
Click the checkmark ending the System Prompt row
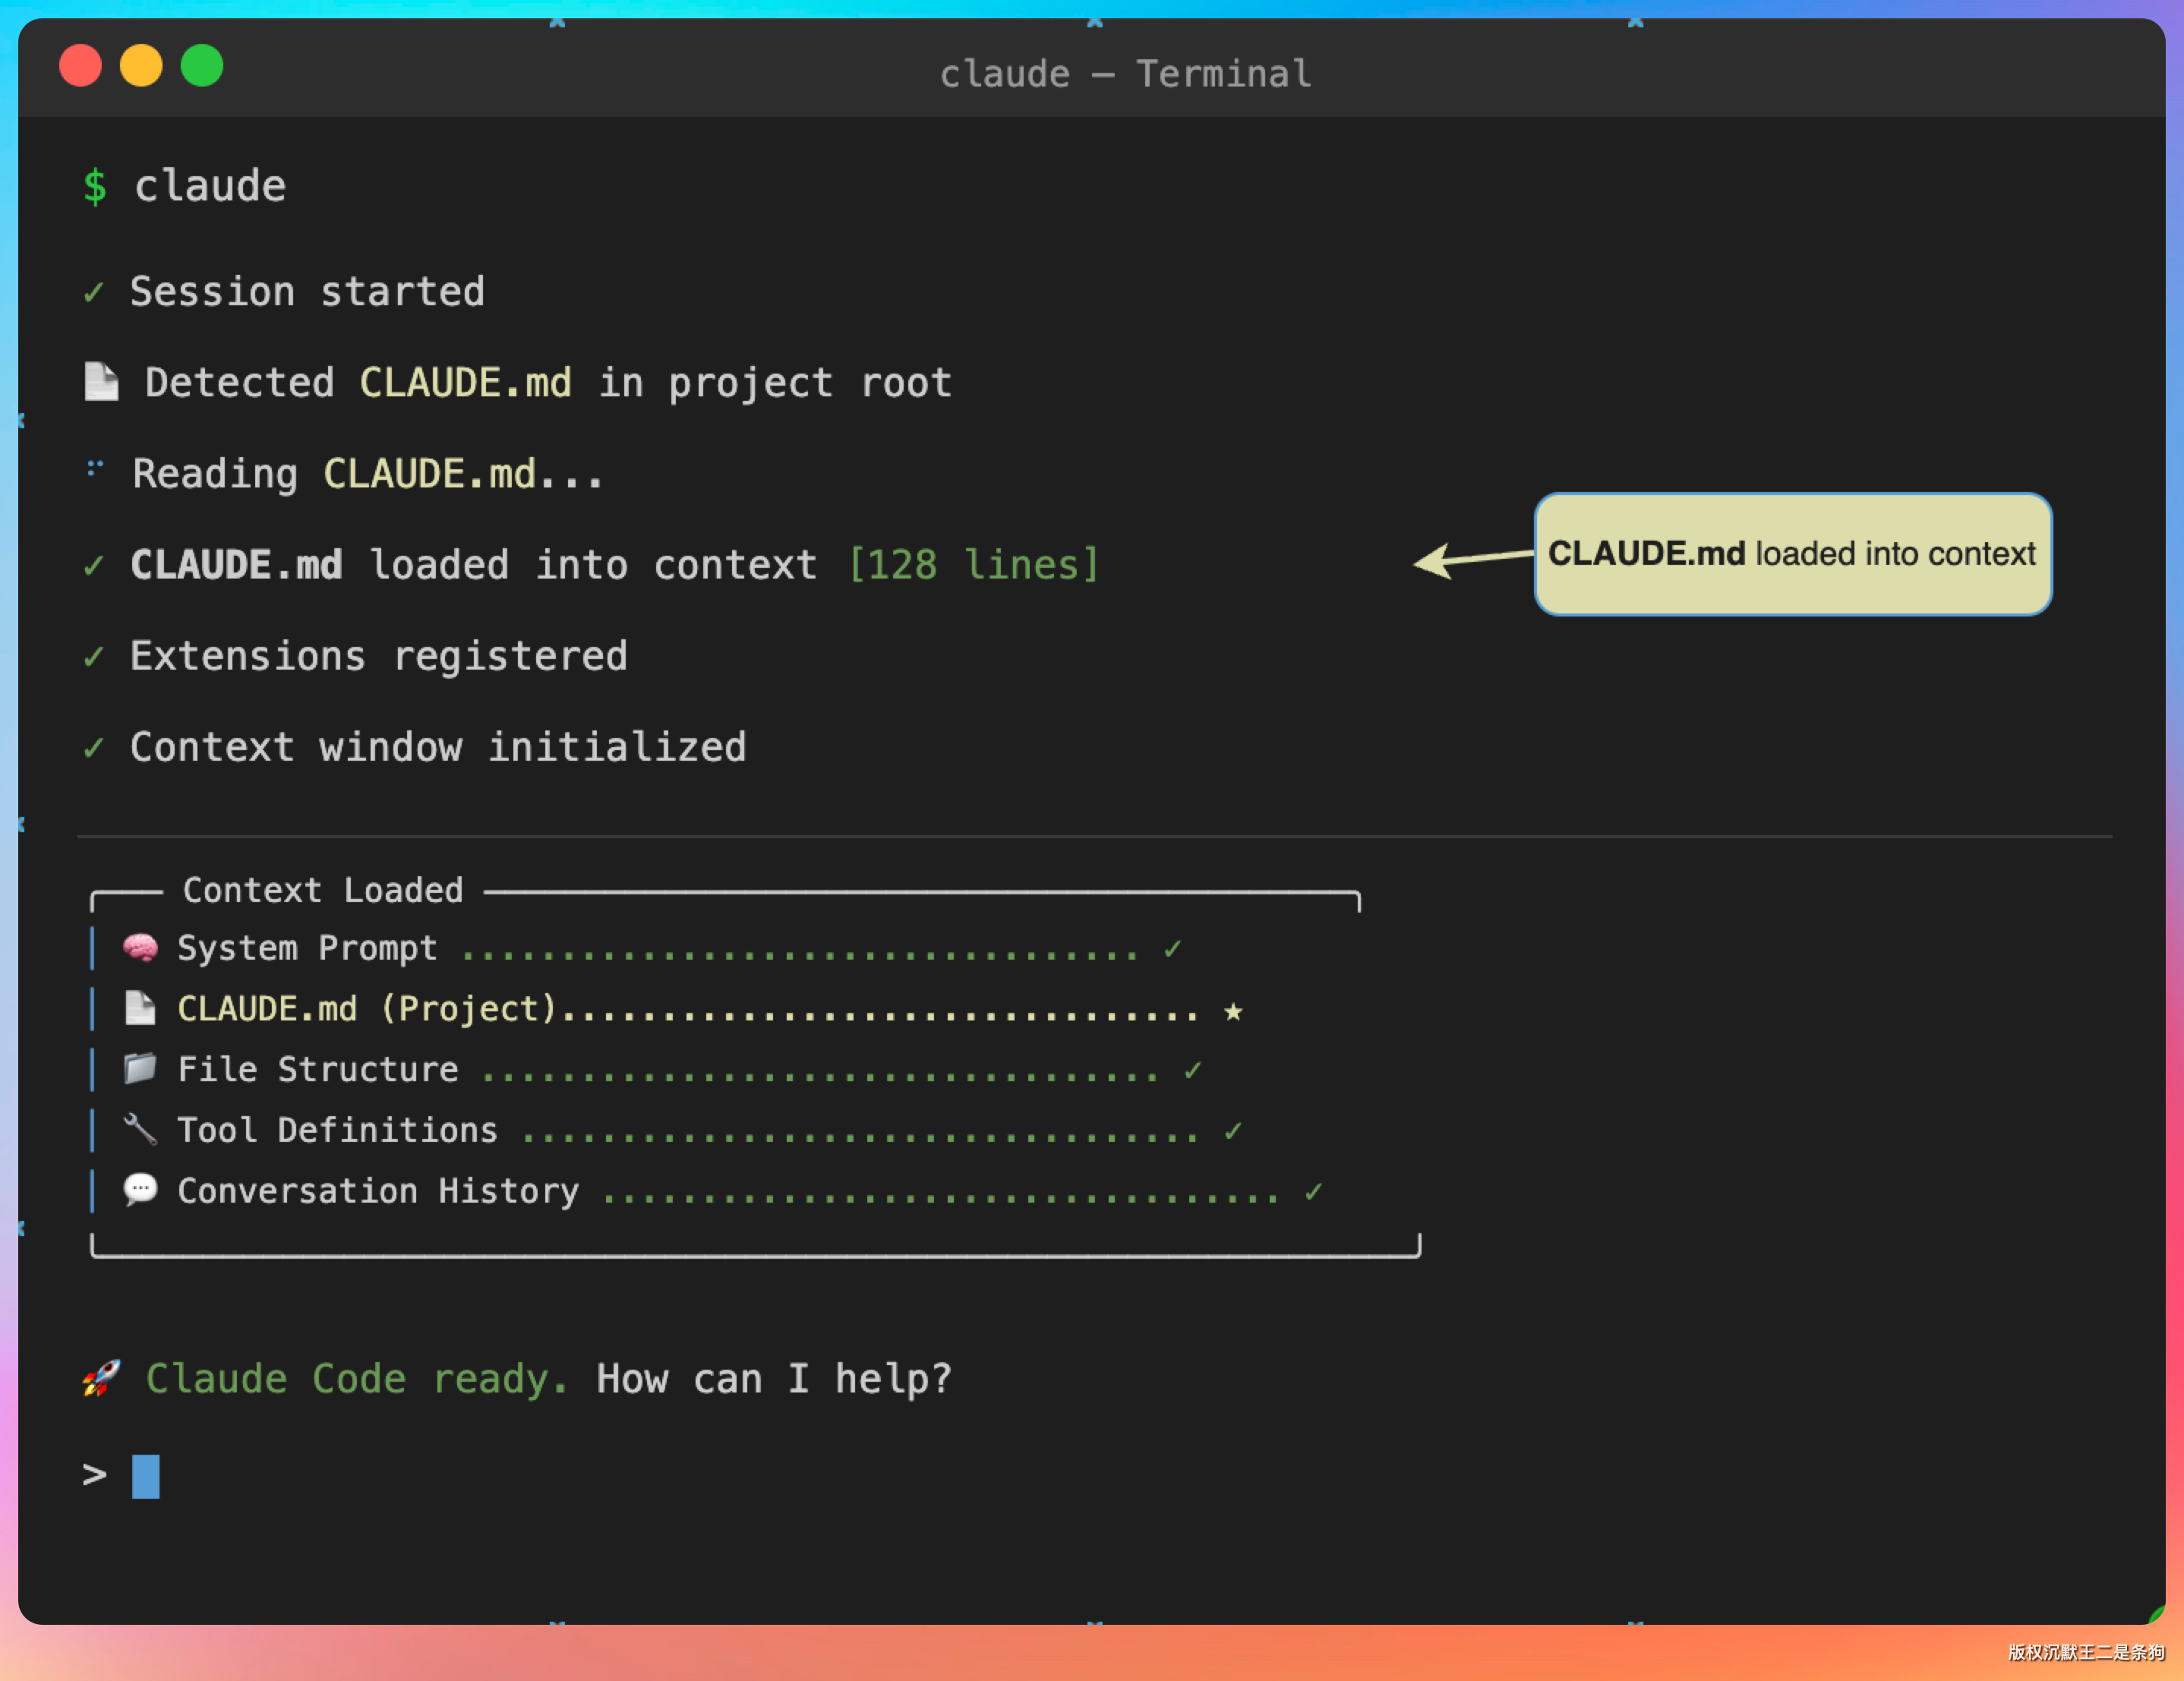pyautogui.click(x=1173, y=949)
